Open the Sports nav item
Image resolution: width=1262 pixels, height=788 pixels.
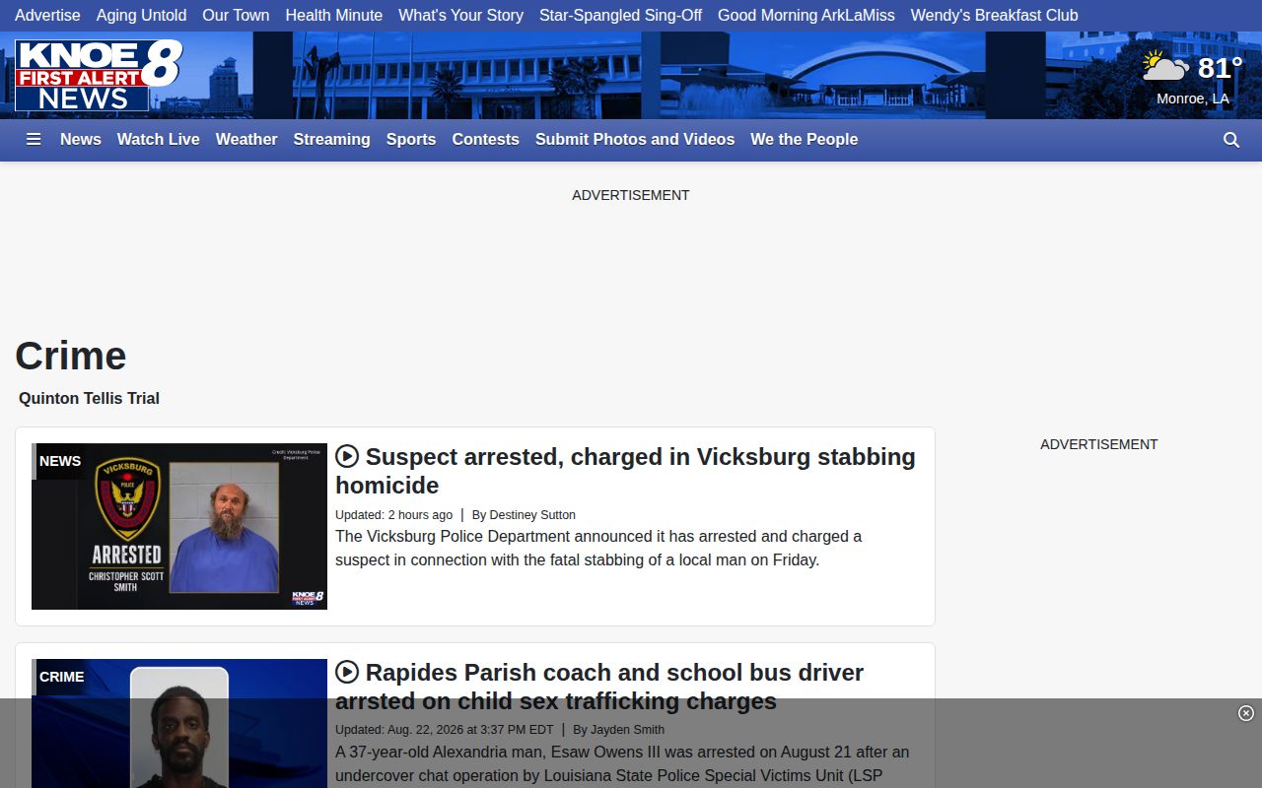tap(411, 140)
